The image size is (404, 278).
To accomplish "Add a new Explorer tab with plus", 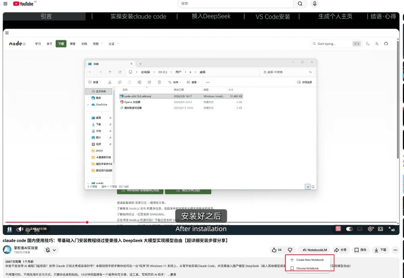I will click(x=141, y=64).
